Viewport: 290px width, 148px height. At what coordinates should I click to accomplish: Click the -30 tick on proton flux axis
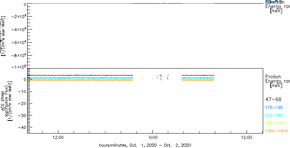coord(22,116)
